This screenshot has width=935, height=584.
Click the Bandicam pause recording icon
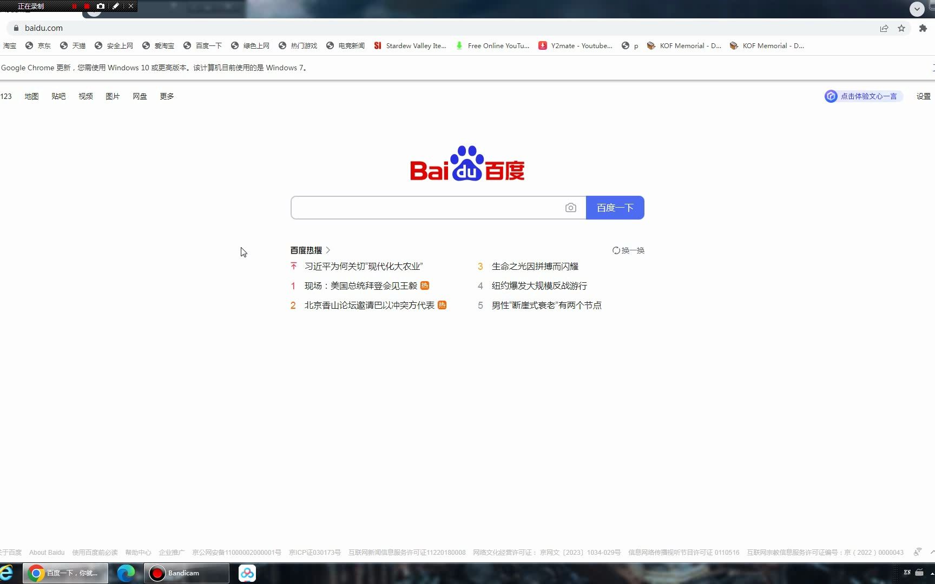[x=74, y=6]
